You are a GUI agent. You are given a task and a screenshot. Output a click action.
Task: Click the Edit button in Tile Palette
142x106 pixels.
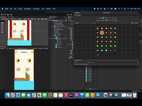[94, 23]
